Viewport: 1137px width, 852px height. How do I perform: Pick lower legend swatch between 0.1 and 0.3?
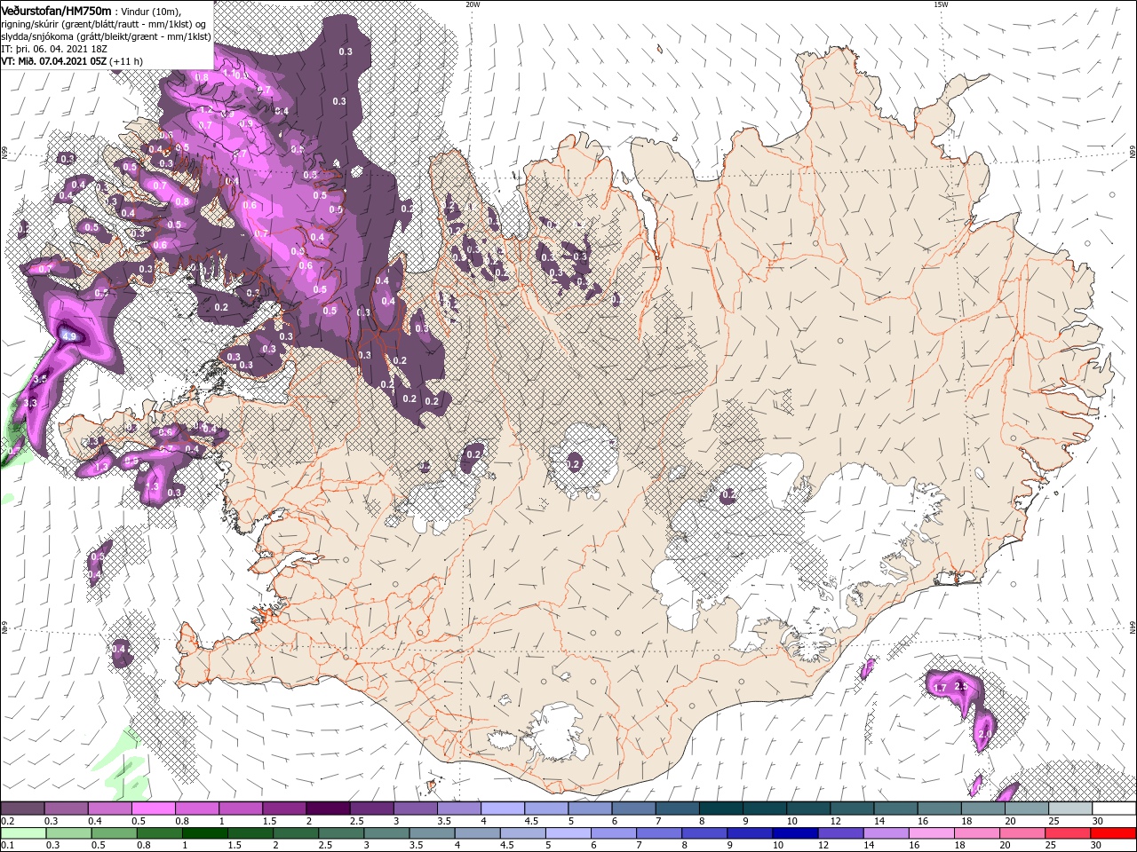(x=25, y=833)
